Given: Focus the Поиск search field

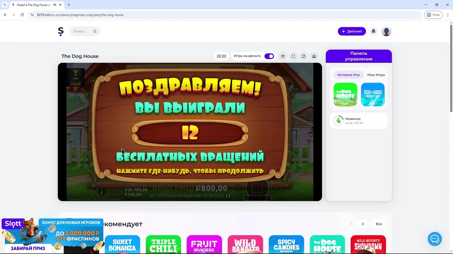Looking at the screenshot, I should (85, 31).
